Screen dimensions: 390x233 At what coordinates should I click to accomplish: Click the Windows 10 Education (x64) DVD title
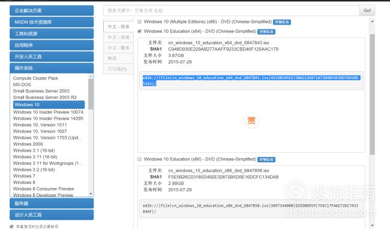(x=200, y=31)
